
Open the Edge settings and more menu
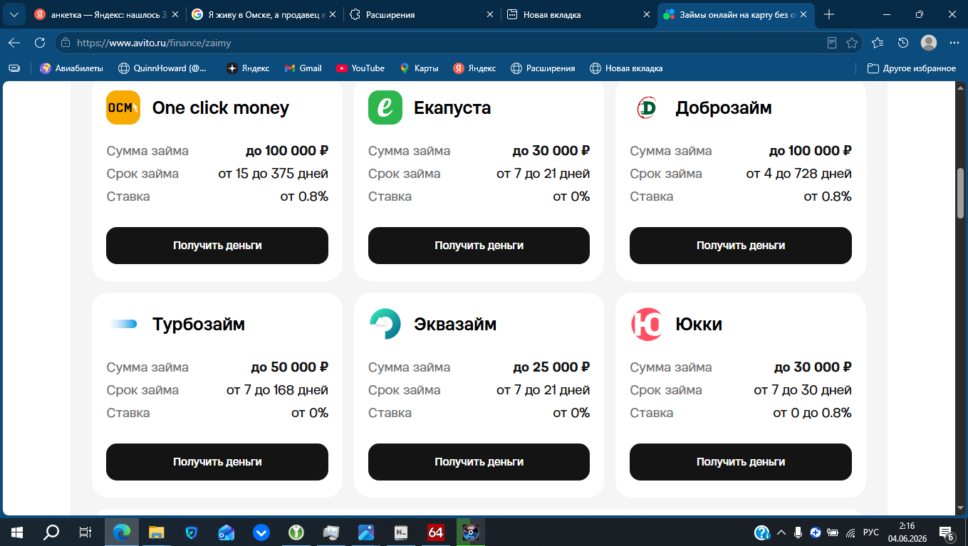point(954,43)
